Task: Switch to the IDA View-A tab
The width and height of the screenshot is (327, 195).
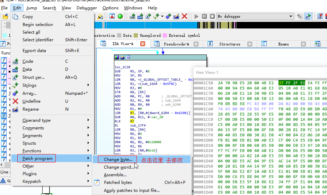Action: (123, 44)
